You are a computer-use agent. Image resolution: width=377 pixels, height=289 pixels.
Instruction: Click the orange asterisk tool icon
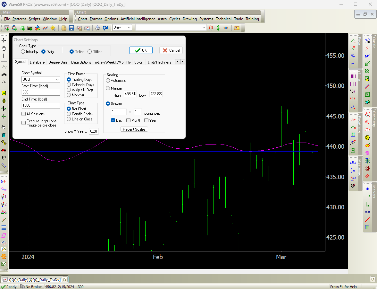point(4,257)
